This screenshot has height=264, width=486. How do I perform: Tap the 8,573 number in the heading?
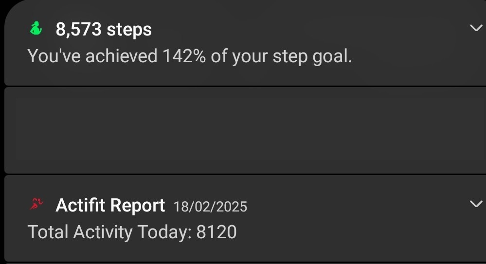coord(78,30)
